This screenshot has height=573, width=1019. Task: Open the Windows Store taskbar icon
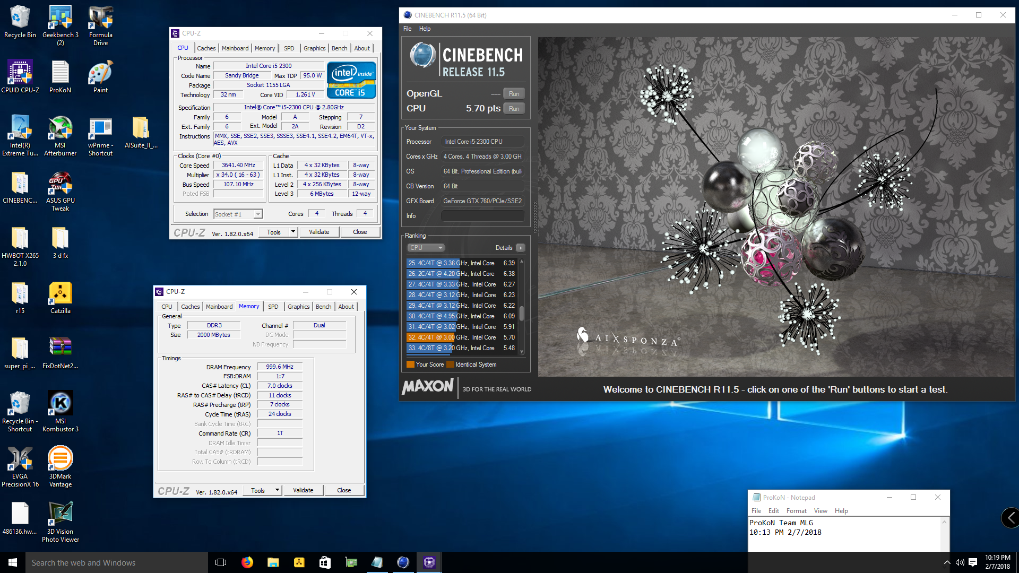pos(325,562)
